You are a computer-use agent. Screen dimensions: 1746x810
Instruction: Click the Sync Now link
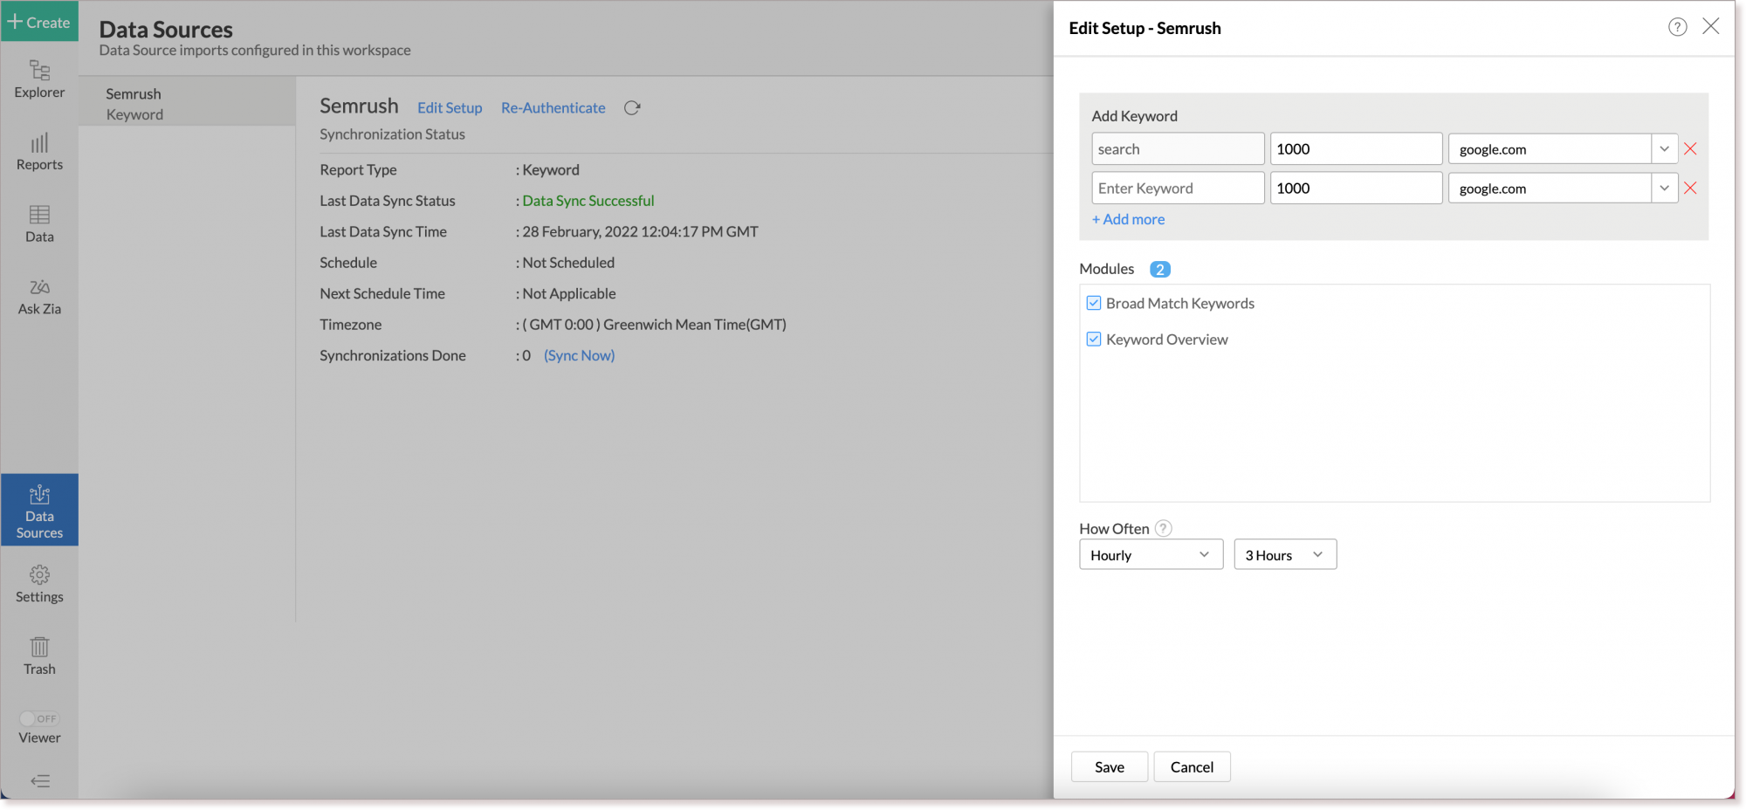(x=579, y=355)
